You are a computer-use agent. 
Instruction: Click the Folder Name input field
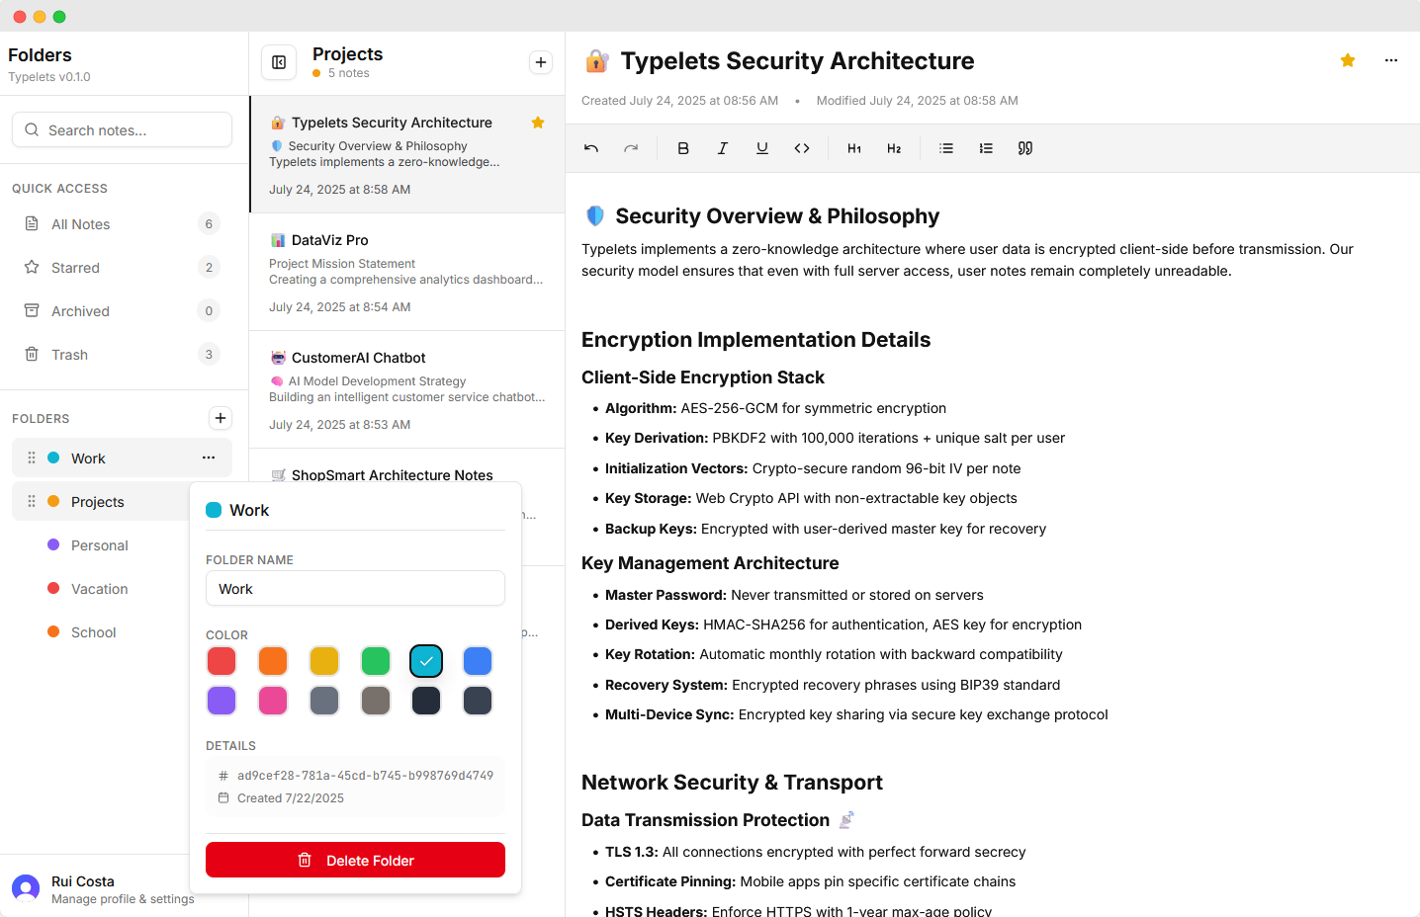(355, 588)
